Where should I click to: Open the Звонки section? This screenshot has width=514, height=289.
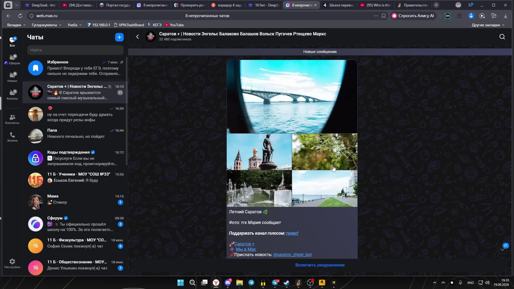[x=12, y=137]
